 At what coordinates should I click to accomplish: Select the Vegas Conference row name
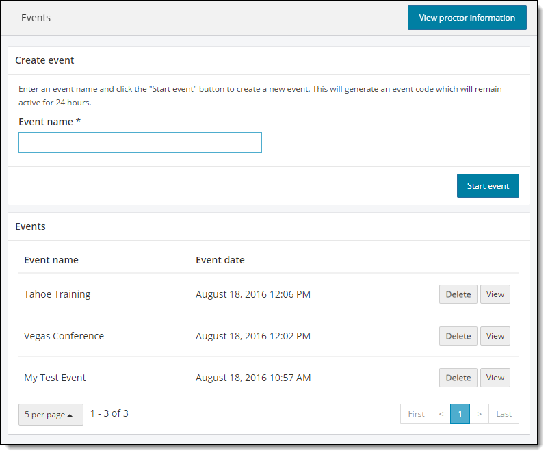tap(64, 336)
